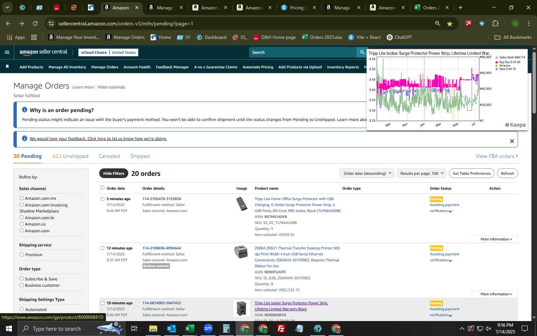Check the Amazon.com Invoicing Shadow Marketplace box

(x=22, y=205)
